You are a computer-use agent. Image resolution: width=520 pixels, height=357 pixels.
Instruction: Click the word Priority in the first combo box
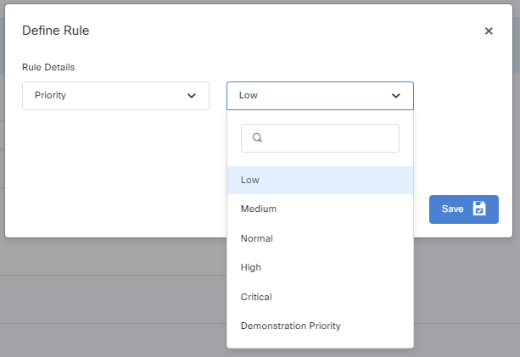click(50, 96)
